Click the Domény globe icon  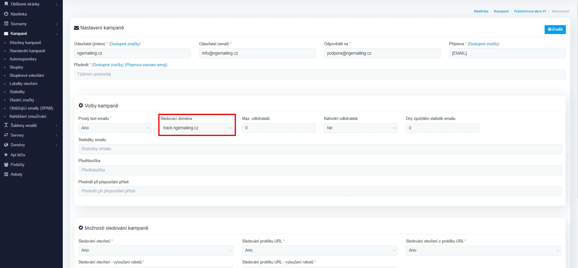point(6,145)
